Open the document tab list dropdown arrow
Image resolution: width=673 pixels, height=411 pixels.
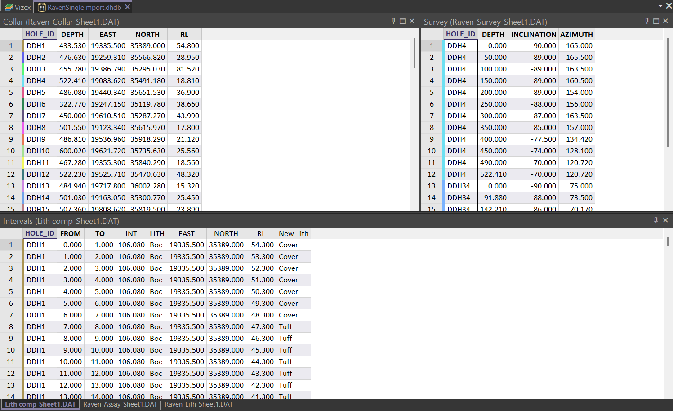coord(660,6)
